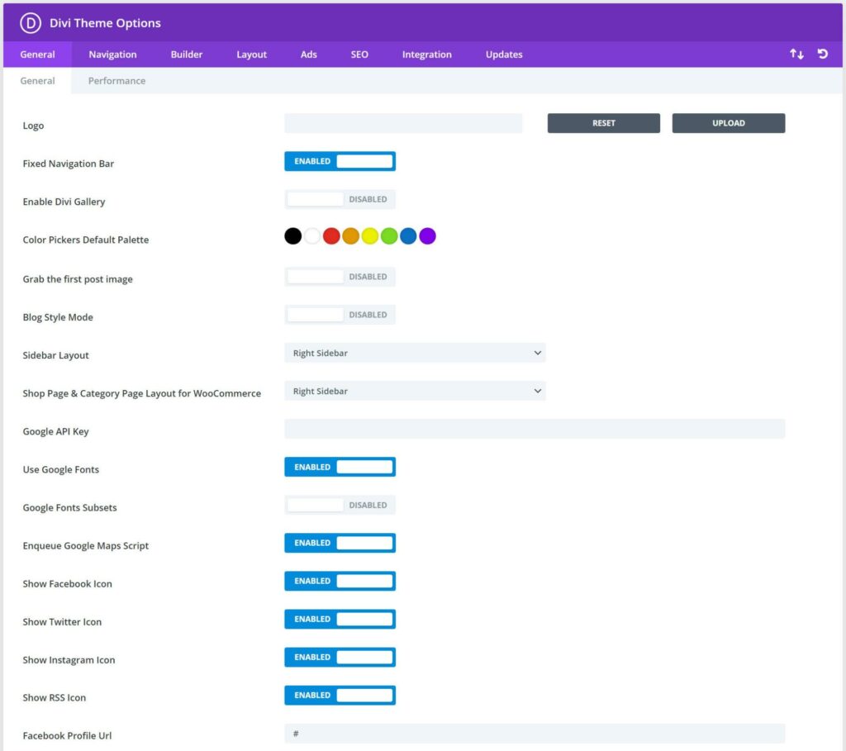Turn off Show Twitter Icon toggle
Image resolution: width=846 pixels, height=751 pixels.
pyautogui.click(x=340, y=619)
